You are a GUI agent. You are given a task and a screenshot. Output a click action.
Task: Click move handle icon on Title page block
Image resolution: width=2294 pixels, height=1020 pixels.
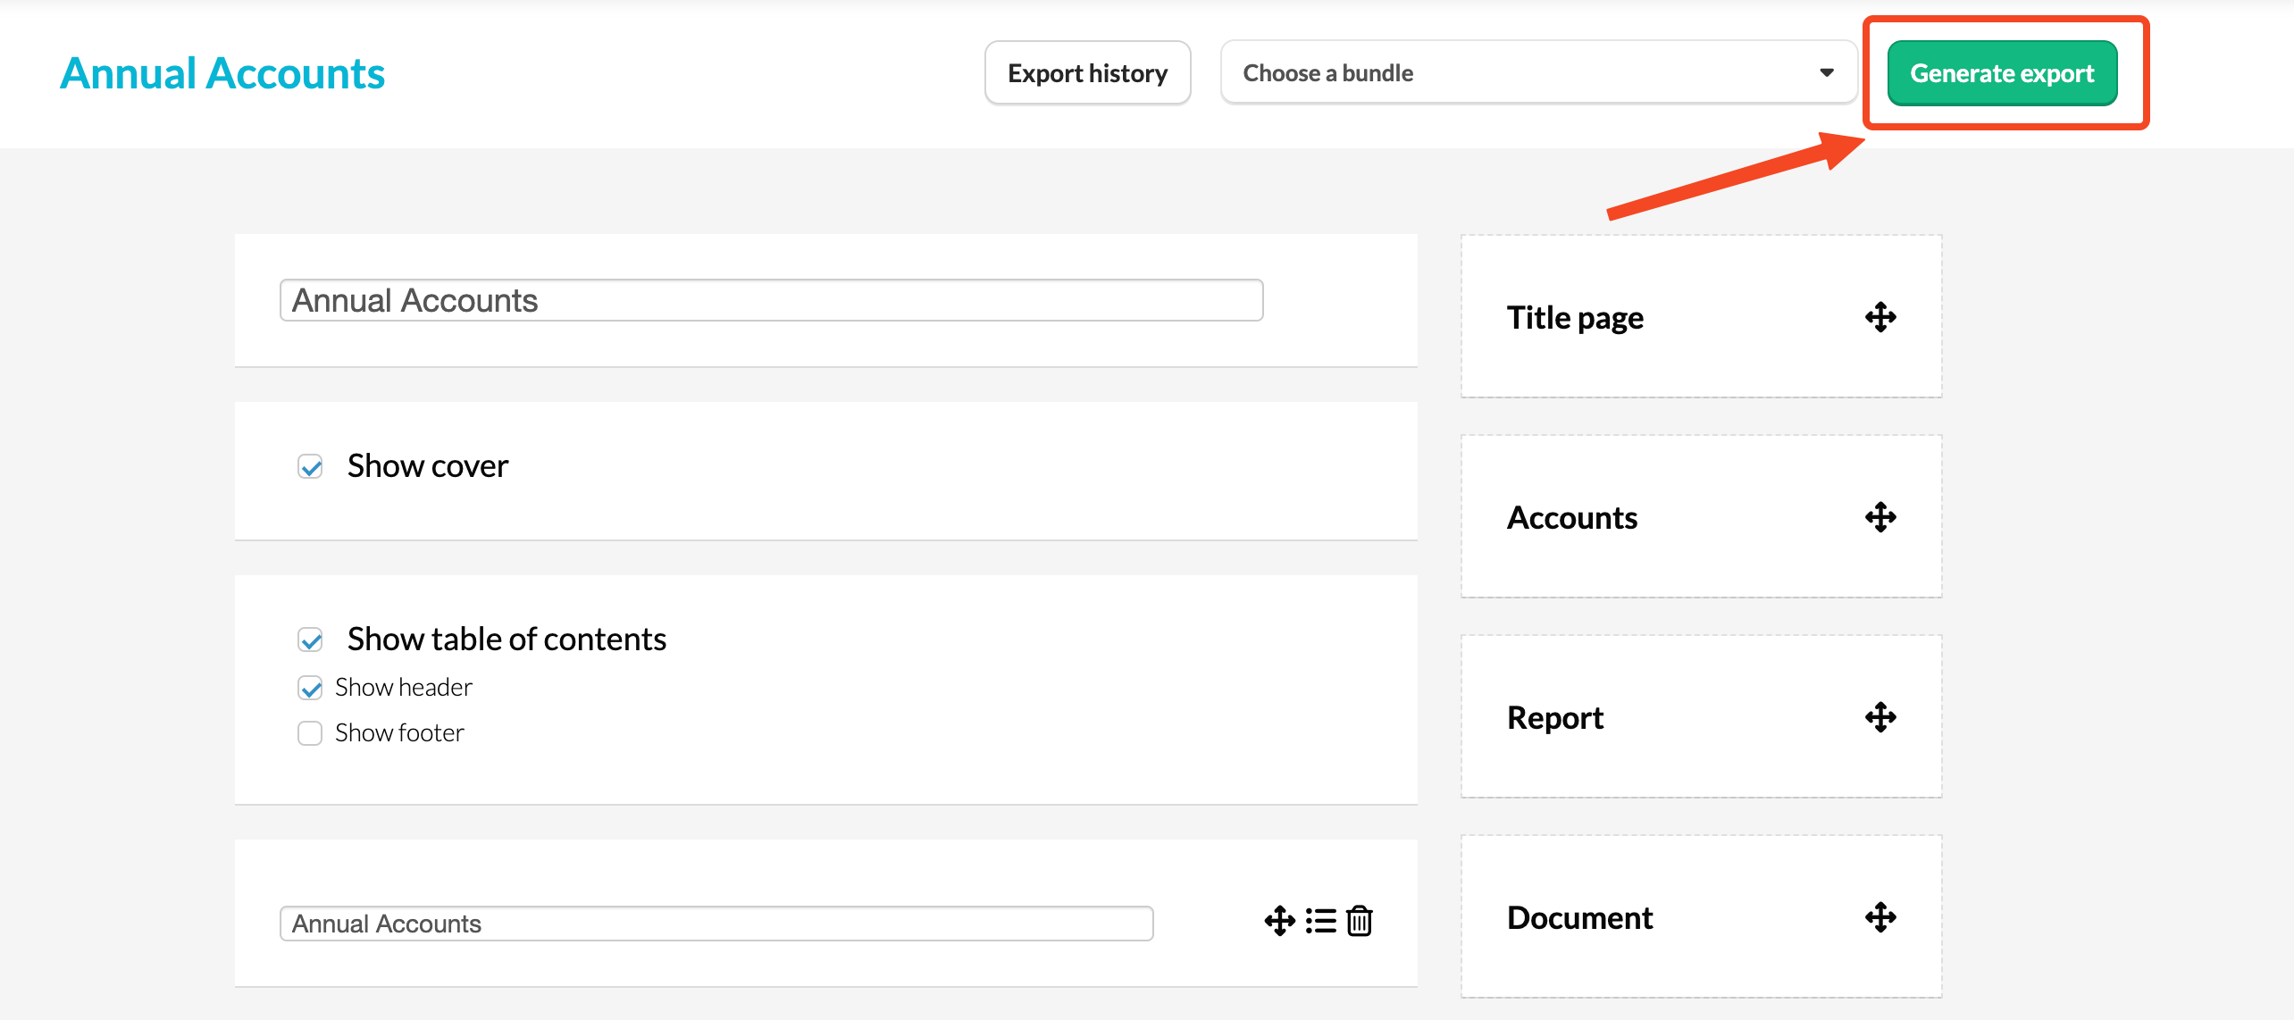coord(1880,317)
